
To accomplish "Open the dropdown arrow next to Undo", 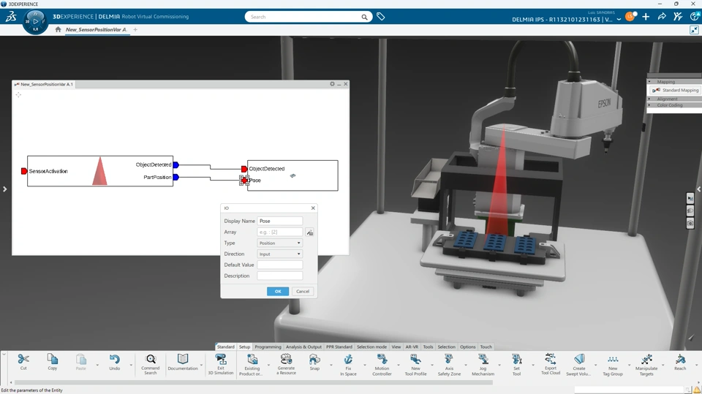I will point(131,365).
